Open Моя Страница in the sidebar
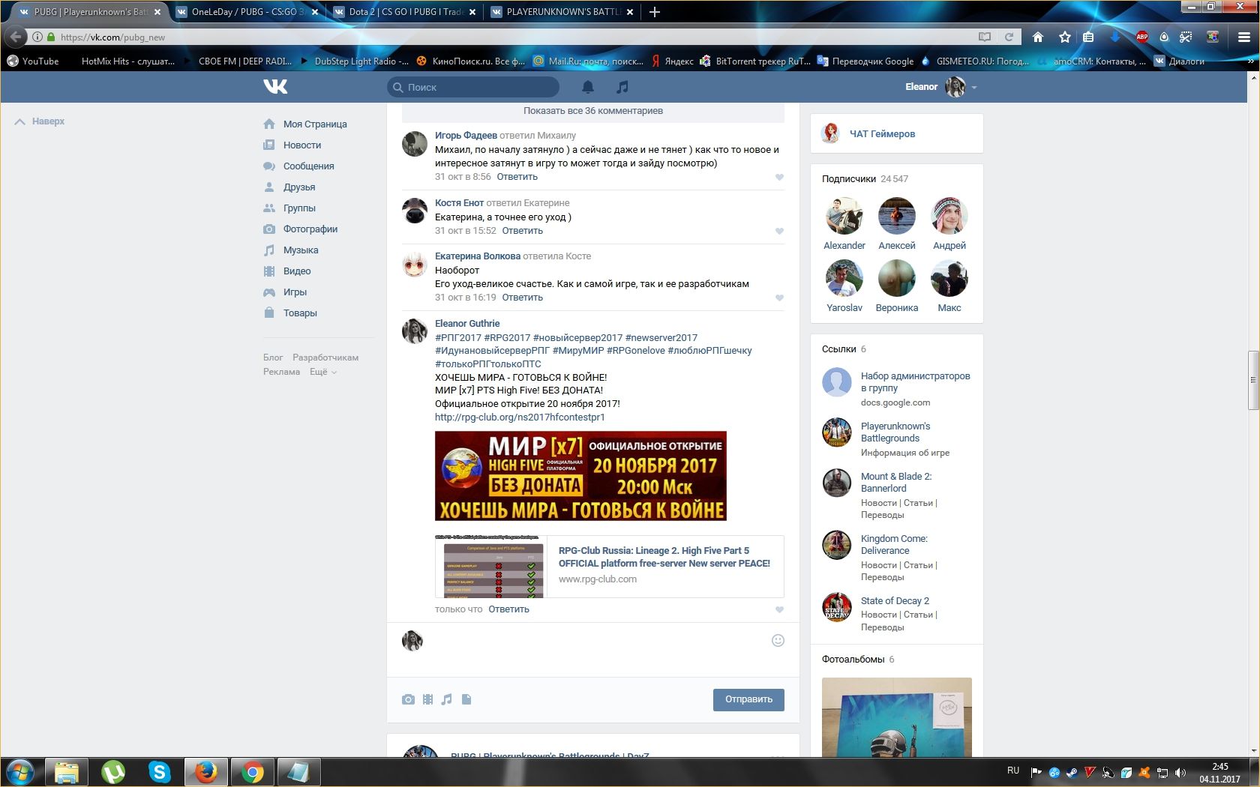 pyautogui.click(x=315, y=124)
